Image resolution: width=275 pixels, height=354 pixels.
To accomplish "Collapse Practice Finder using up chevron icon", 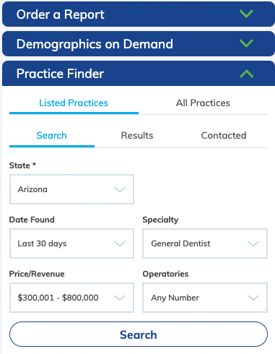I will [x=246, y=74].
